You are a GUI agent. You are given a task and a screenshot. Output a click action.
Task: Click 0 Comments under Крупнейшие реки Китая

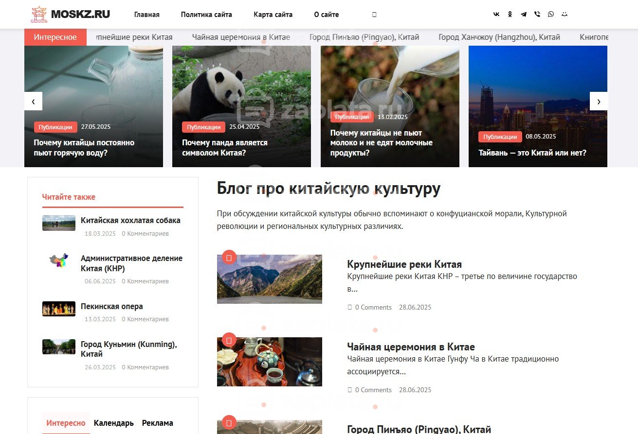(x=373, y=307)
